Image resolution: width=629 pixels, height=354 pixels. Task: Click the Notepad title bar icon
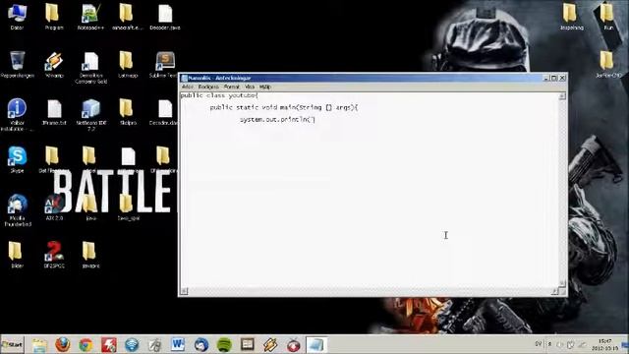click(x=184, y=78)
